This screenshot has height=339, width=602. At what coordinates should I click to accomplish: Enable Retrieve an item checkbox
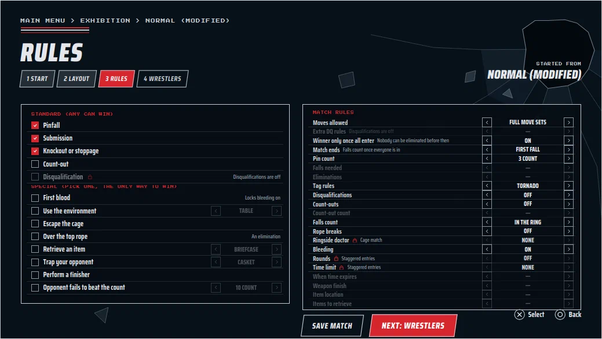pos(35,249)
